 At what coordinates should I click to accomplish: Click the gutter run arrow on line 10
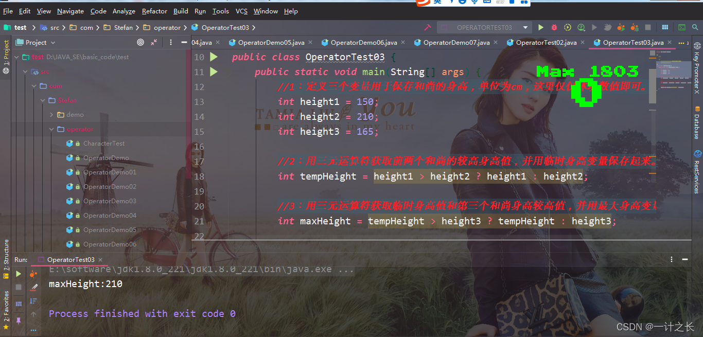pos(214,57)
